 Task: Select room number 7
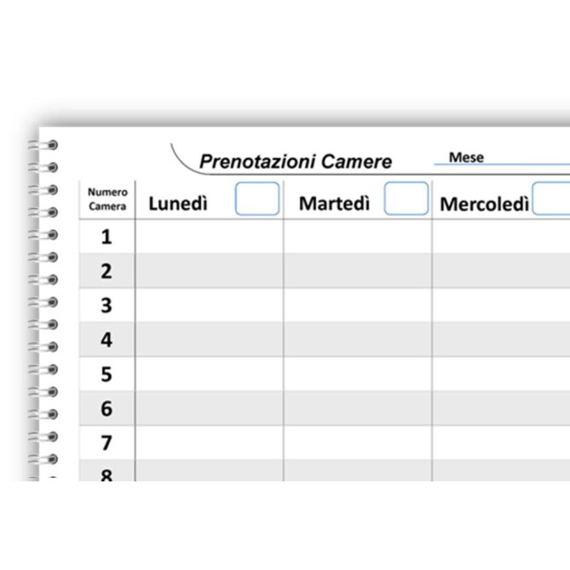tap(107, 443)
